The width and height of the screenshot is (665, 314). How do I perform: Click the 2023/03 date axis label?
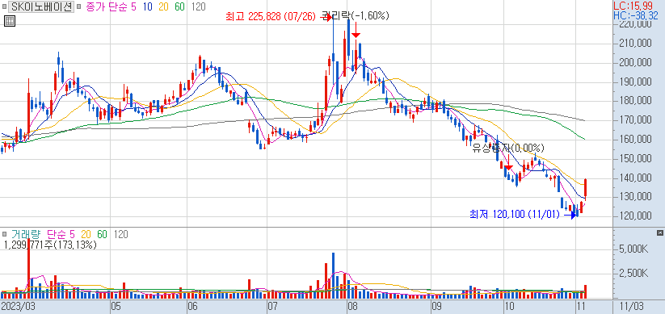[18, 306]
